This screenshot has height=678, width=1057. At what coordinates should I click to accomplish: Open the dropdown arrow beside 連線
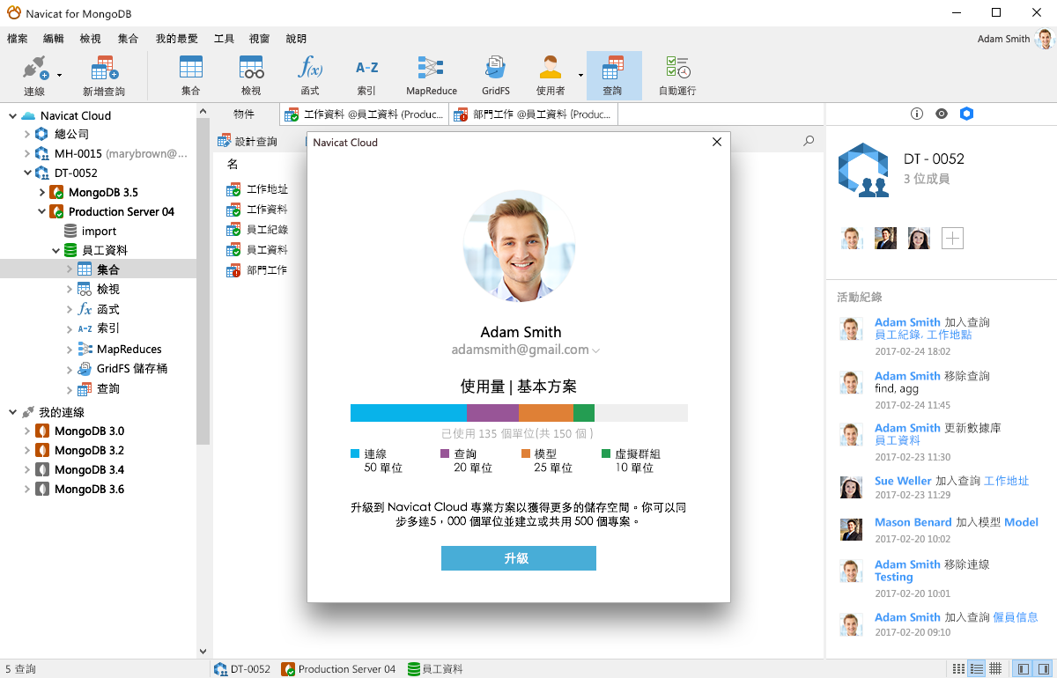[x=59, y=75]
